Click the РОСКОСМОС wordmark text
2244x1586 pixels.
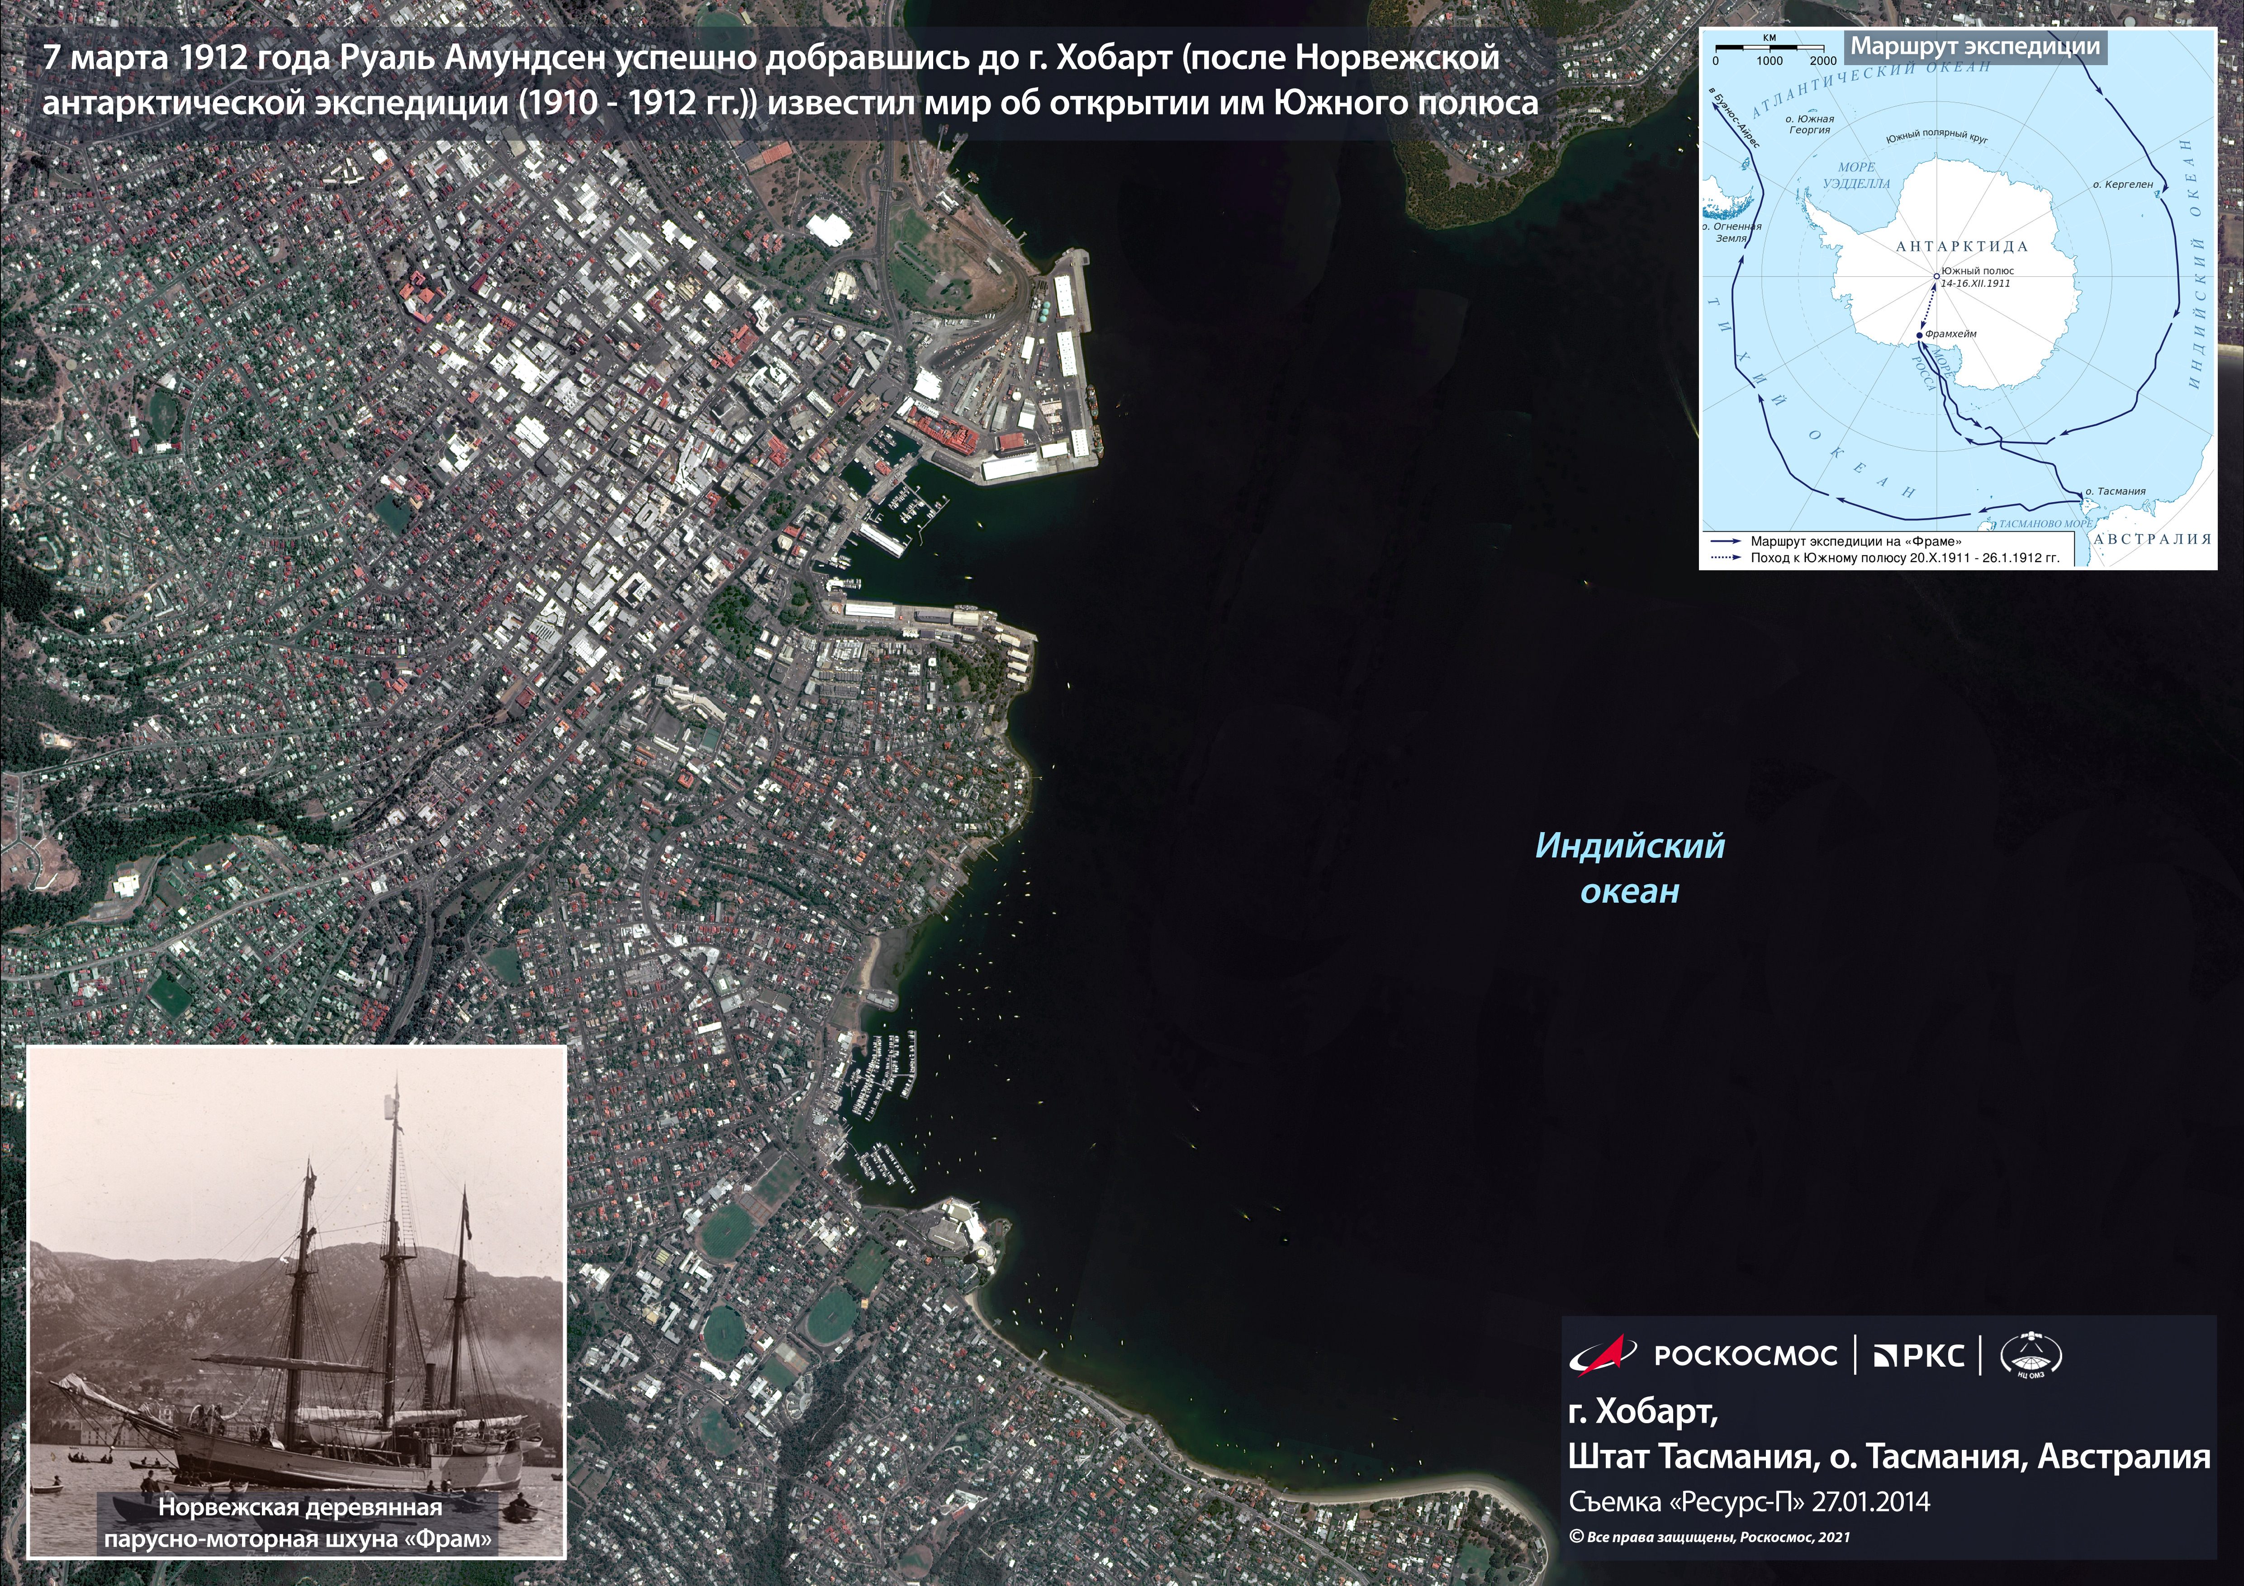coord(1746,1355)
